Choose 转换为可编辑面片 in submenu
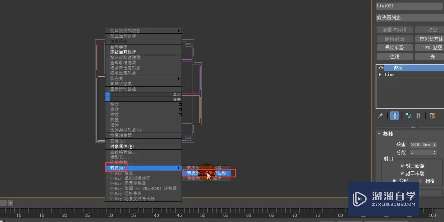 click(x=207, y=178)
